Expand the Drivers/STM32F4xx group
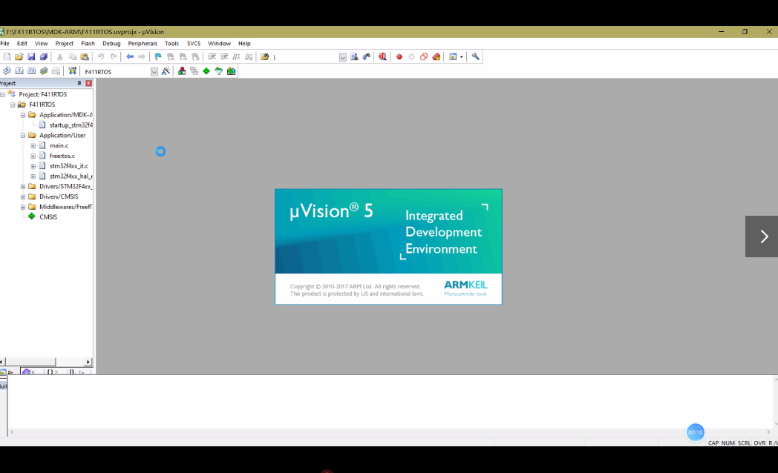 point(23,187)
